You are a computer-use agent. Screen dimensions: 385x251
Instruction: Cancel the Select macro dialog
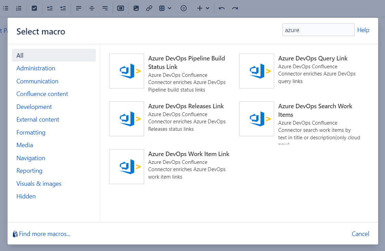point(360,234)
